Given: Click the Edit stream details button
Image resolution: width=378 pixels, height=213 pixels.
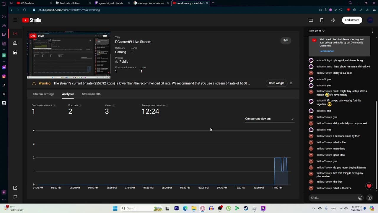Looking at the screenshot, I should point(286,41).
